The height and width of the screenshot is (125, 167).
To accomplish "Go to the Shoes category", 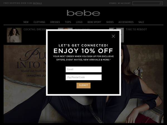I will 110,22.
